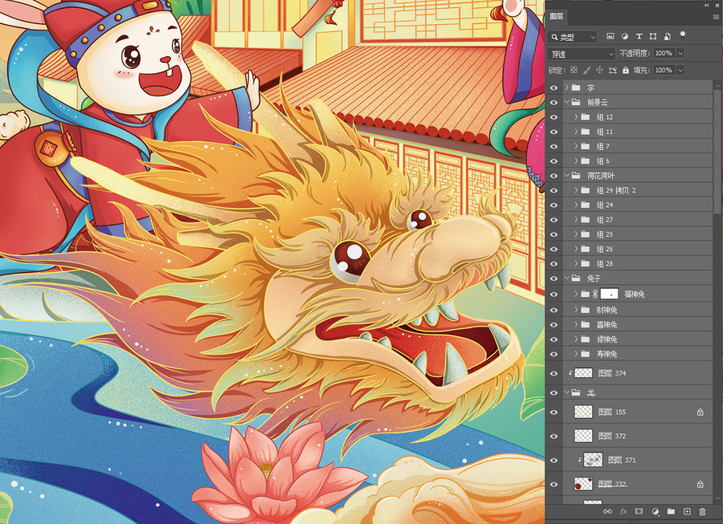Image resolution: width=723 pixels, height=524 pixels.
Task: Expand the 字 group
Action: (566, 87)
